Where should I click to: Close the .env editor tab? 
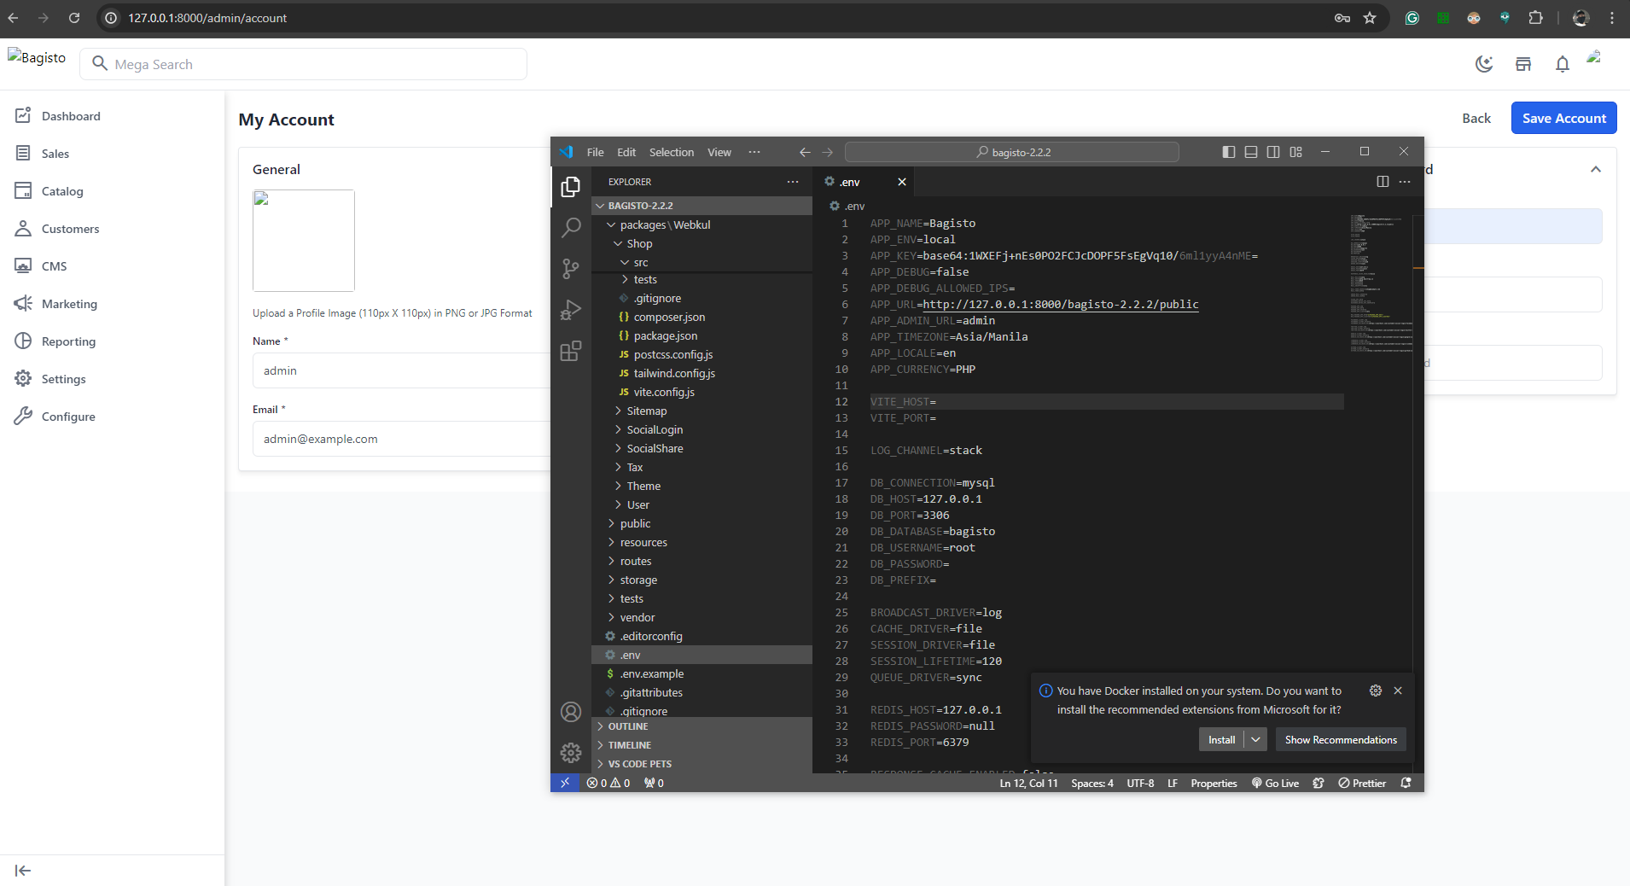[x=902, y=182]
